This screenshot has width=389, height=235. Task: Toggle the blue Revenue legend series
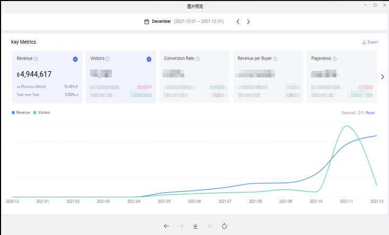coord(21,113)
